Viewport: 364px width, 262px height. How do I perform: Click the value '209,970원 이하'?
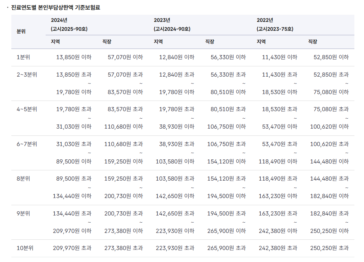pos(72,231)
